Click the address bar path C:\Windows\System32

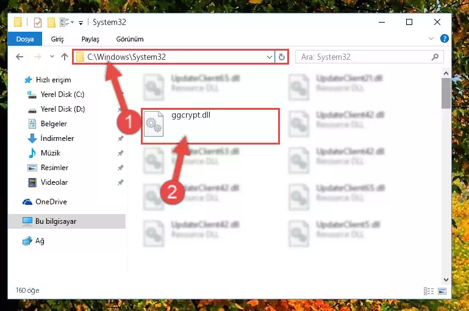[x=126, y=57]
